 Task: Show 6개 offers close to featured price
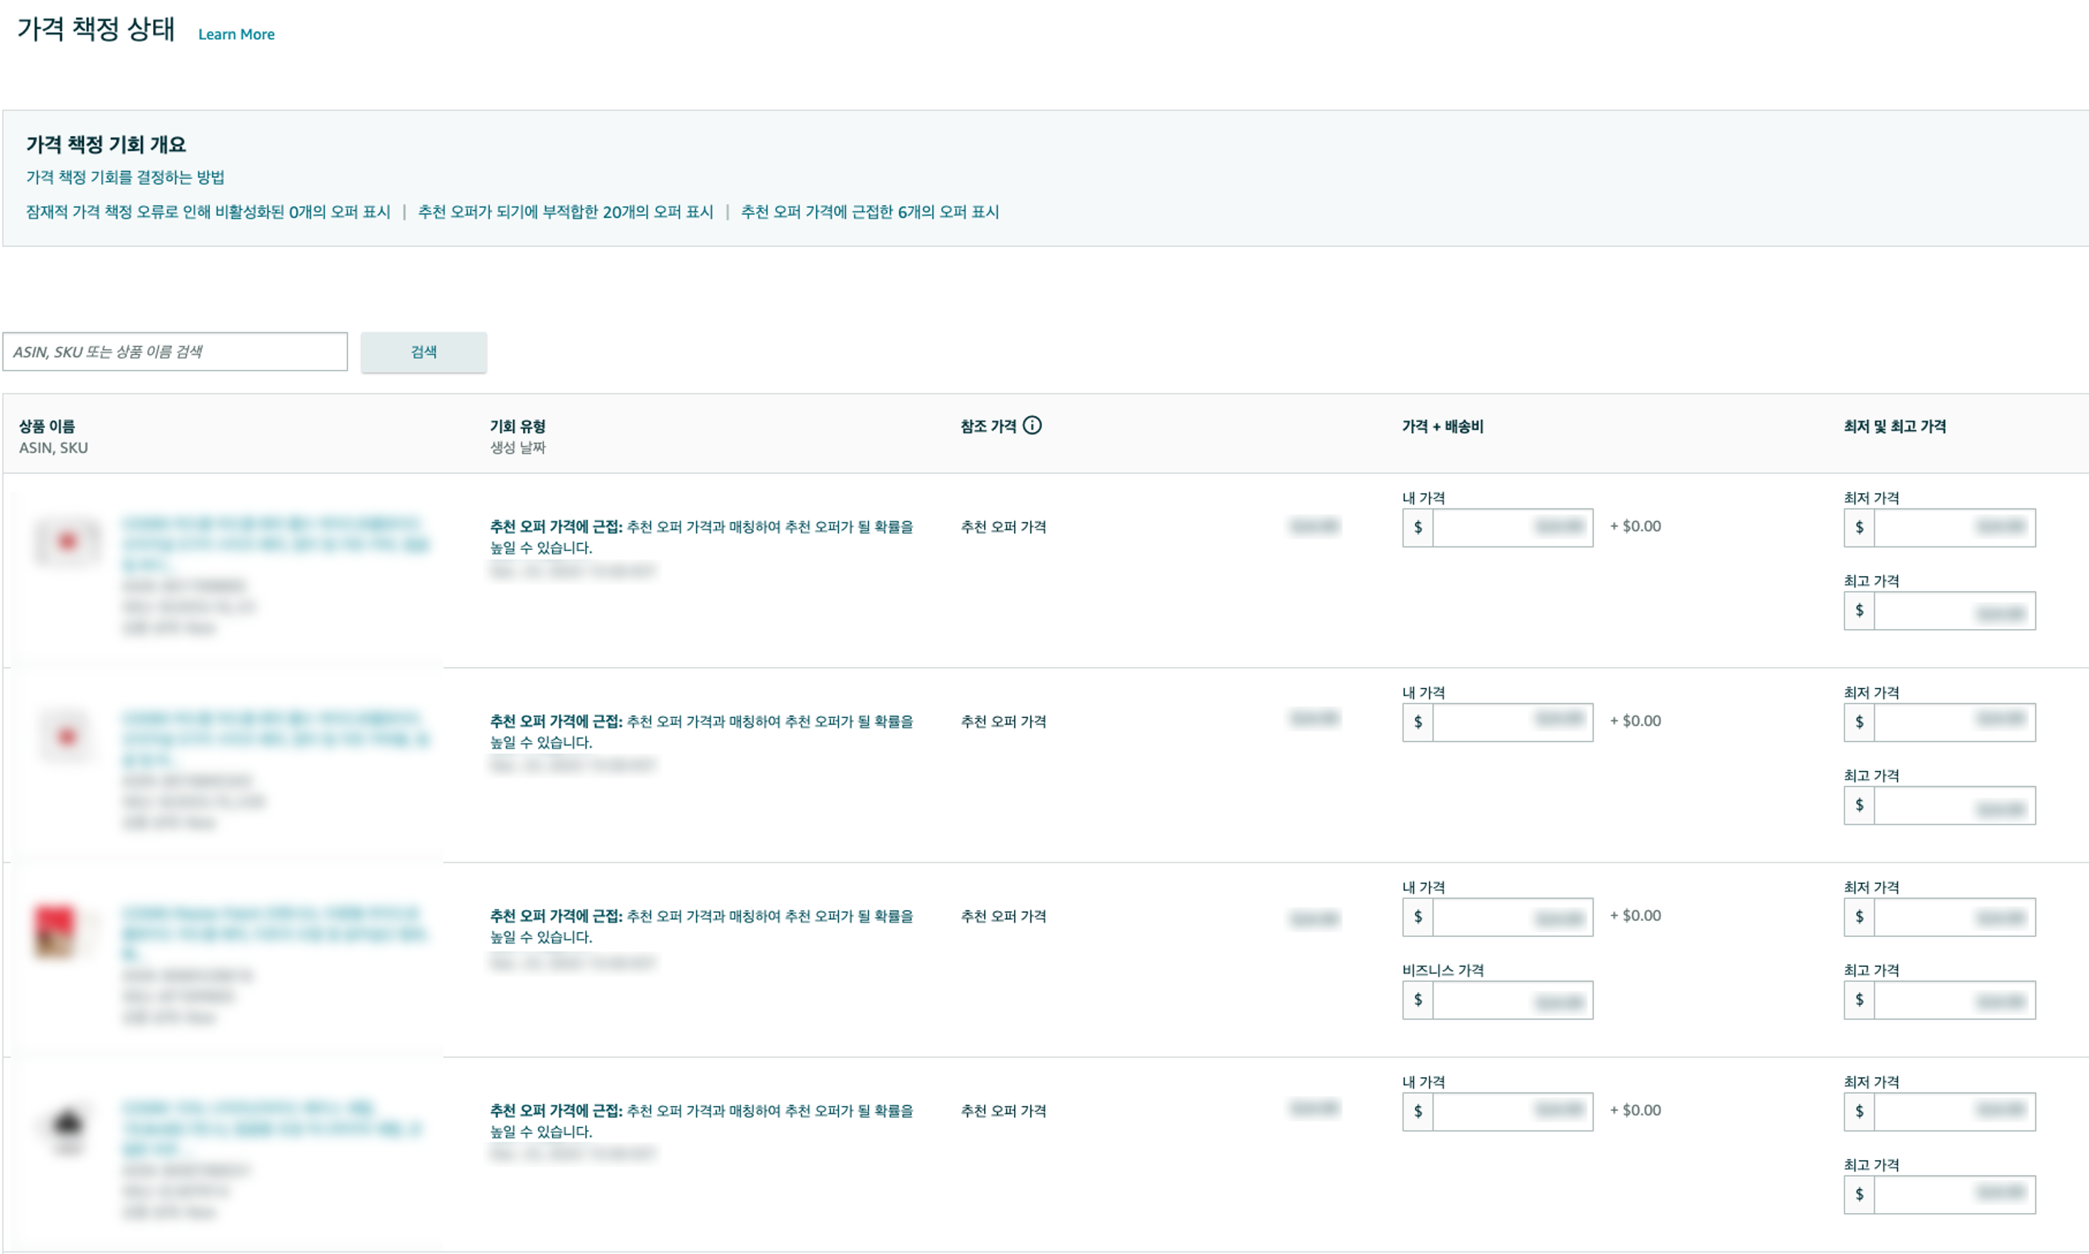[870, 212]
